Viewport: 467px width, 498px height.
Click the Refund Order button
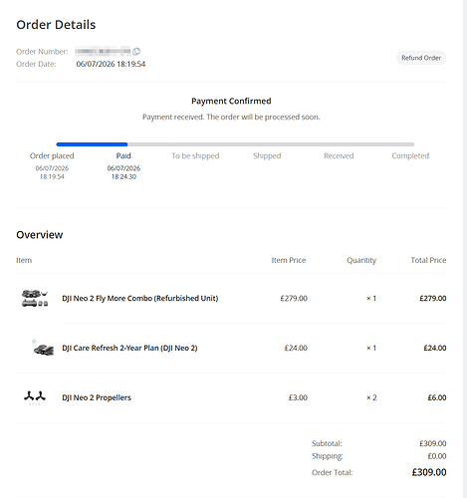421,58
